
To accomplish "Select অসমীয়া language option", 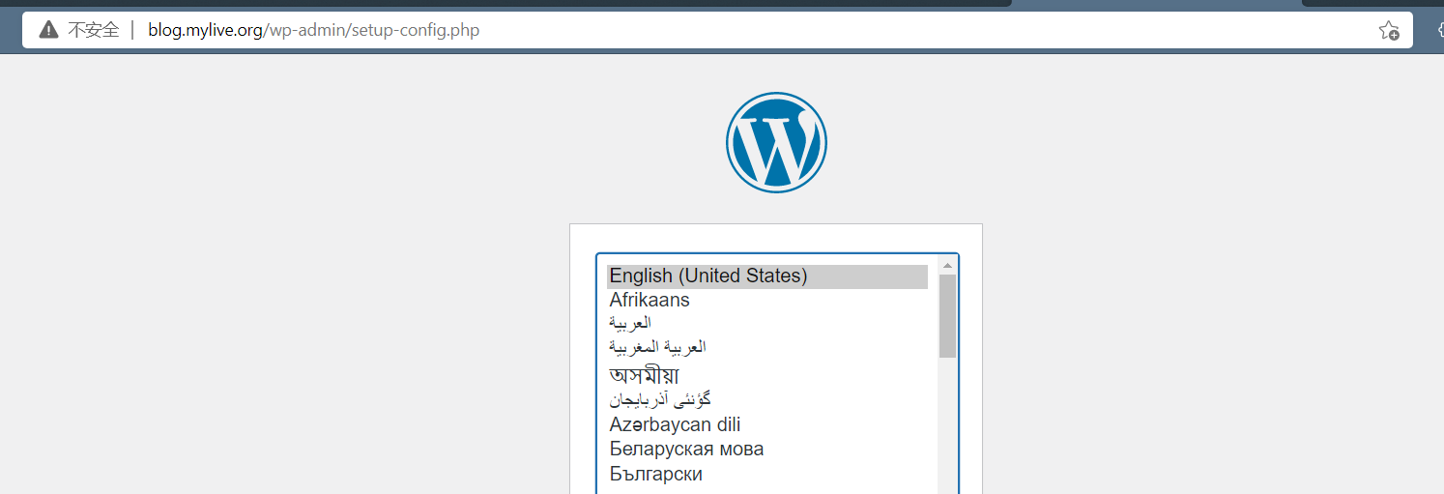I will click(767, 374).
